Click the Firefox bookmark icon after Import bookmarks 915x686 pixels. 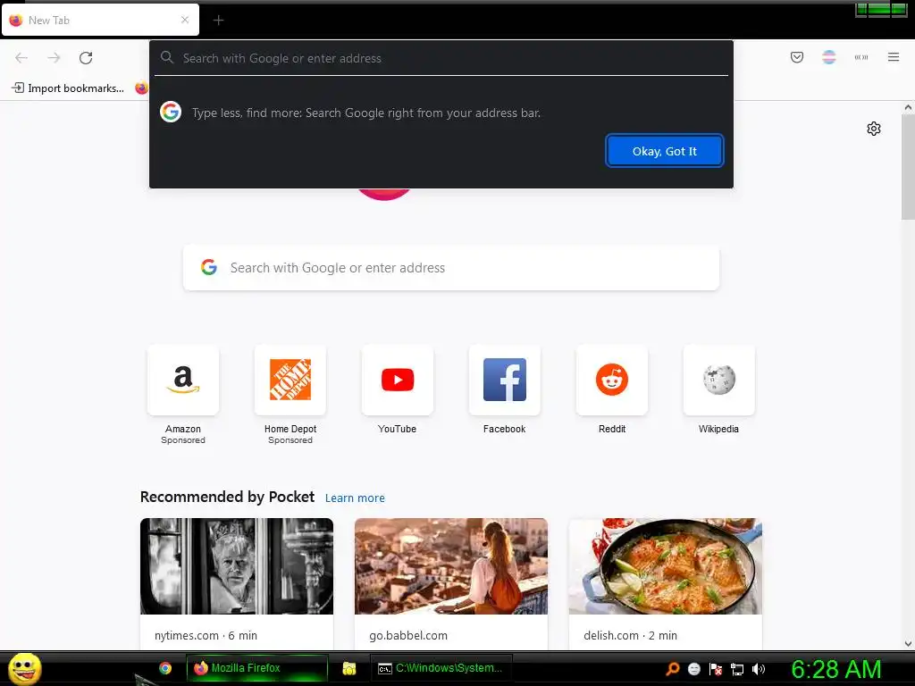pos(141,88)
